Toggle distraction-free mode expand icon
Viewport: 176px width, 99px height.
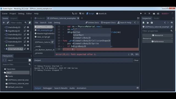pos(138,18)
